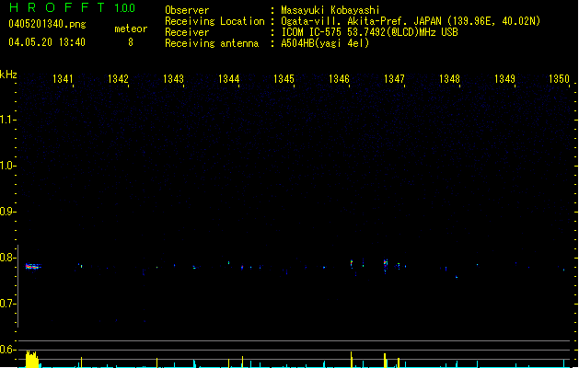Click the 0.9 kHz frequency label
This screenshot has height=368, width=579.
click(x=8, y=212)
